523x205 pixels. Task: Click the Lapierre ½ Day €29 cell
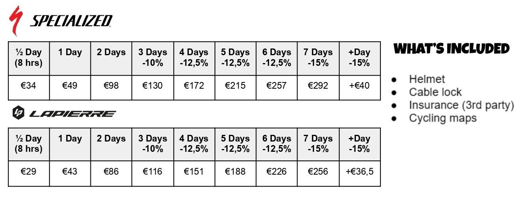tap(29, 171)
